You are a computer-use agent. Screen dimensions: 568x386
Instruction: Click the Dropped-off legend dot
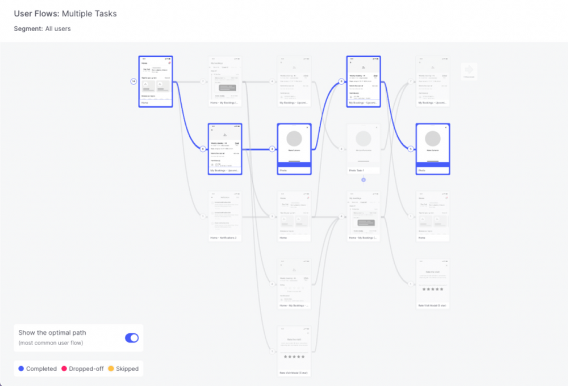pyautogui.click(x=64, y=368)
